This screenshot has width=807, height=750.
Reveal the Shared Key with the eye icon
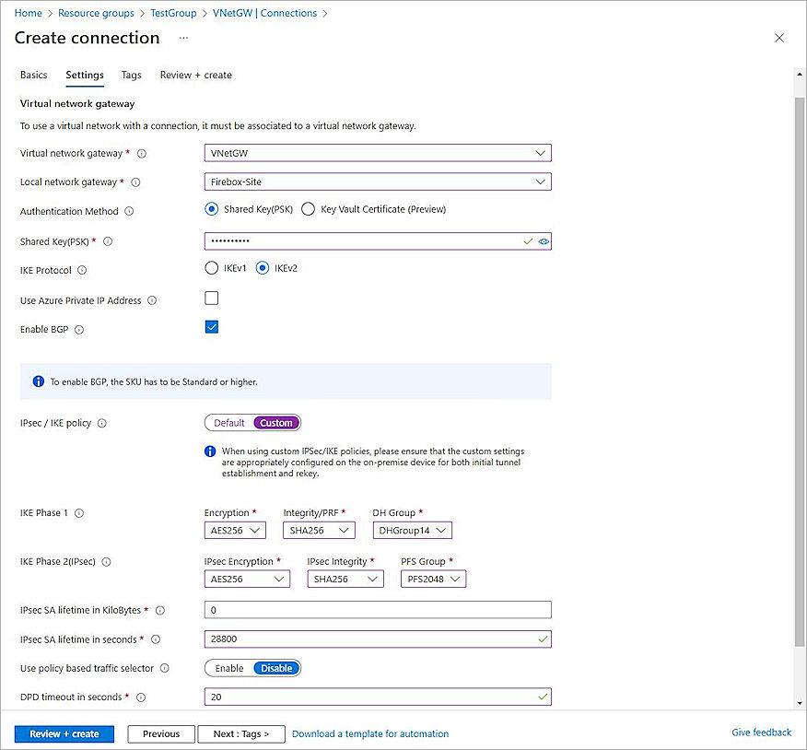point(544,240)
